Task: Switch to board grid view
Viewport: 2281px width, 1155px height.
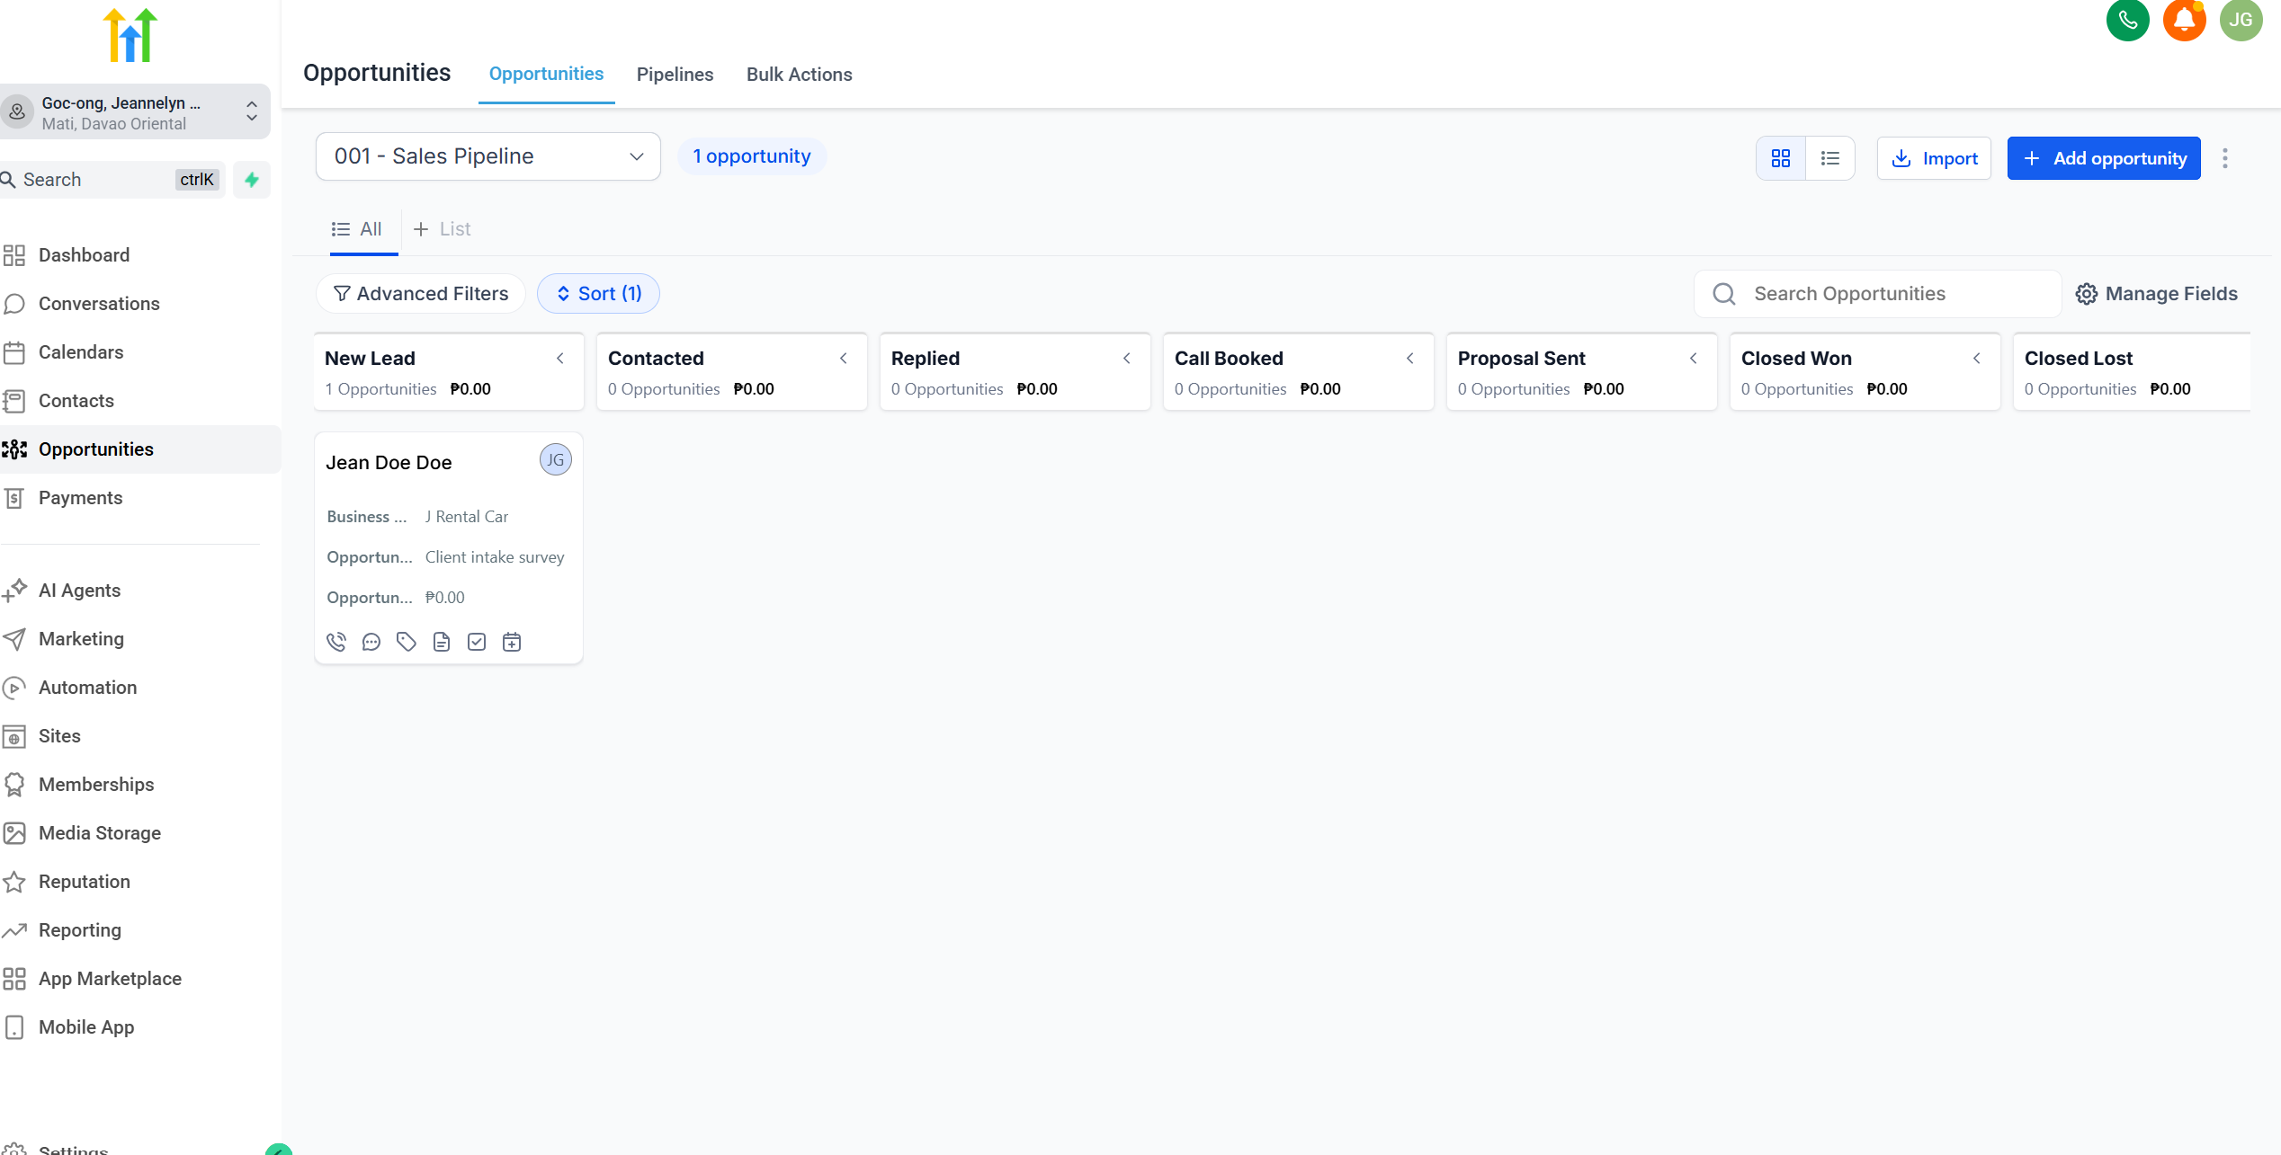Action: click(x=1781, y=158)
